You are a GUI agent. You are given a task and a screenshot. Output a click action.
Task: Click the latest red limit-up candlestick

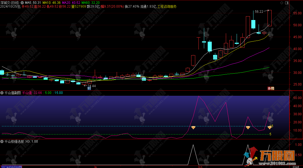pyautogui.click(x=269, y=18)
